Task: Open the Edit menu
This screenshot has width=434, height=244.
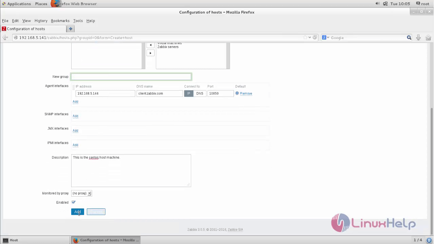Action: pyautogui.click(x=15, y=21)
